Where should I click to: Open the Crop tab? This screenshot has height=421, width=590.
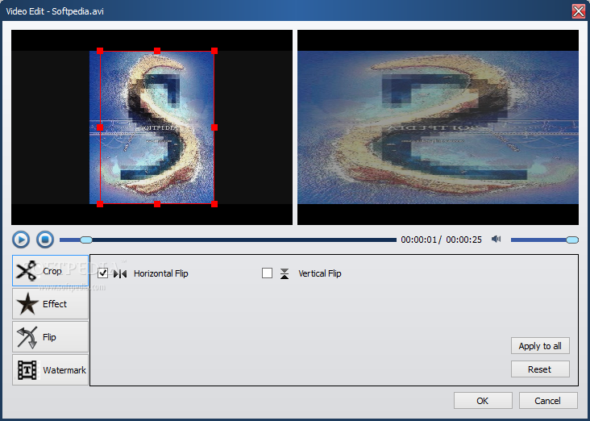tap(51, 271)
